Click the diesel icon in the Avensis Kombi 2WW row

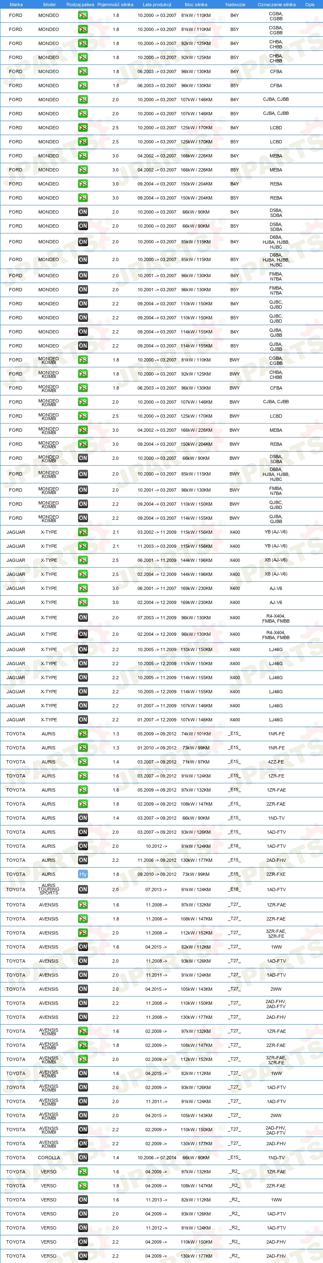pos(83,1116)
